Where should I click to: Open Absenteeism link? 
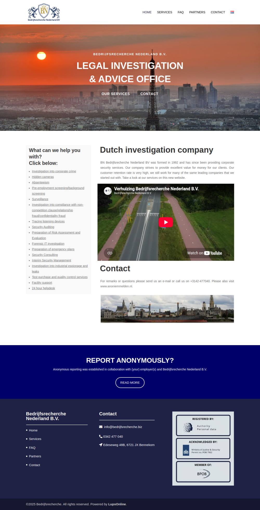(x=41, y=182)
